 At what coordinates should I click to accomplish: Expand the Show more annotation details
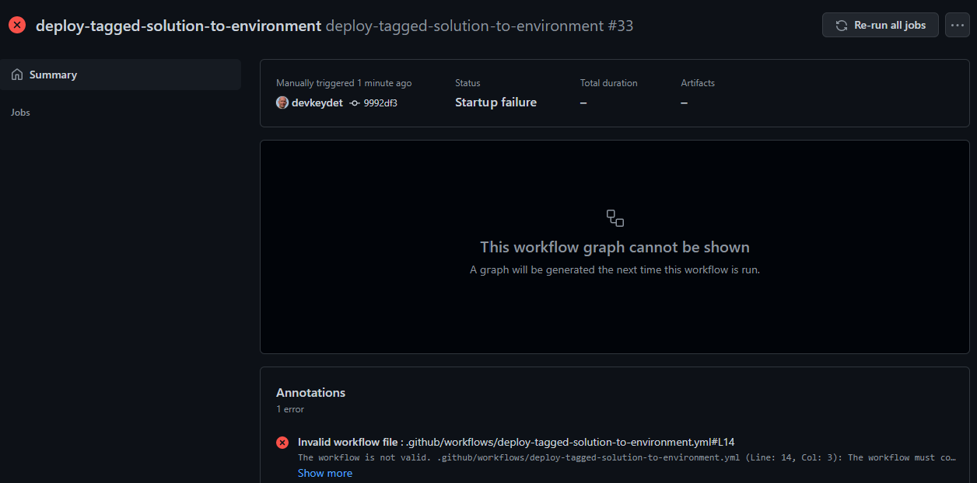(324, 472)
